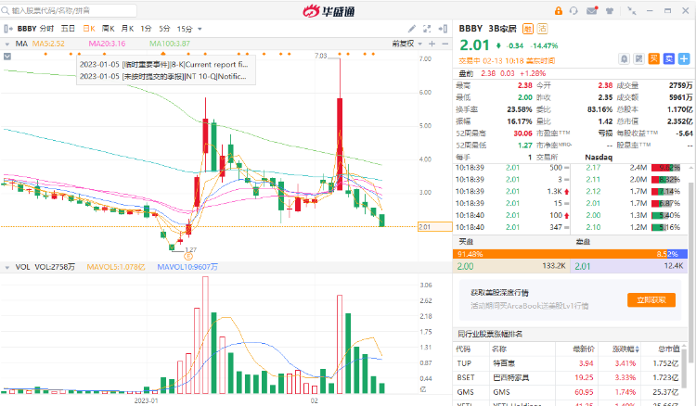Hide the right quote panel icon
This screenshot has height=406, width=696.
[443, 29]
